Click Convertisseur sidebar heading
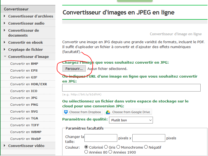The height and width of the screenshot is (156, 208). tap(16, 9)
